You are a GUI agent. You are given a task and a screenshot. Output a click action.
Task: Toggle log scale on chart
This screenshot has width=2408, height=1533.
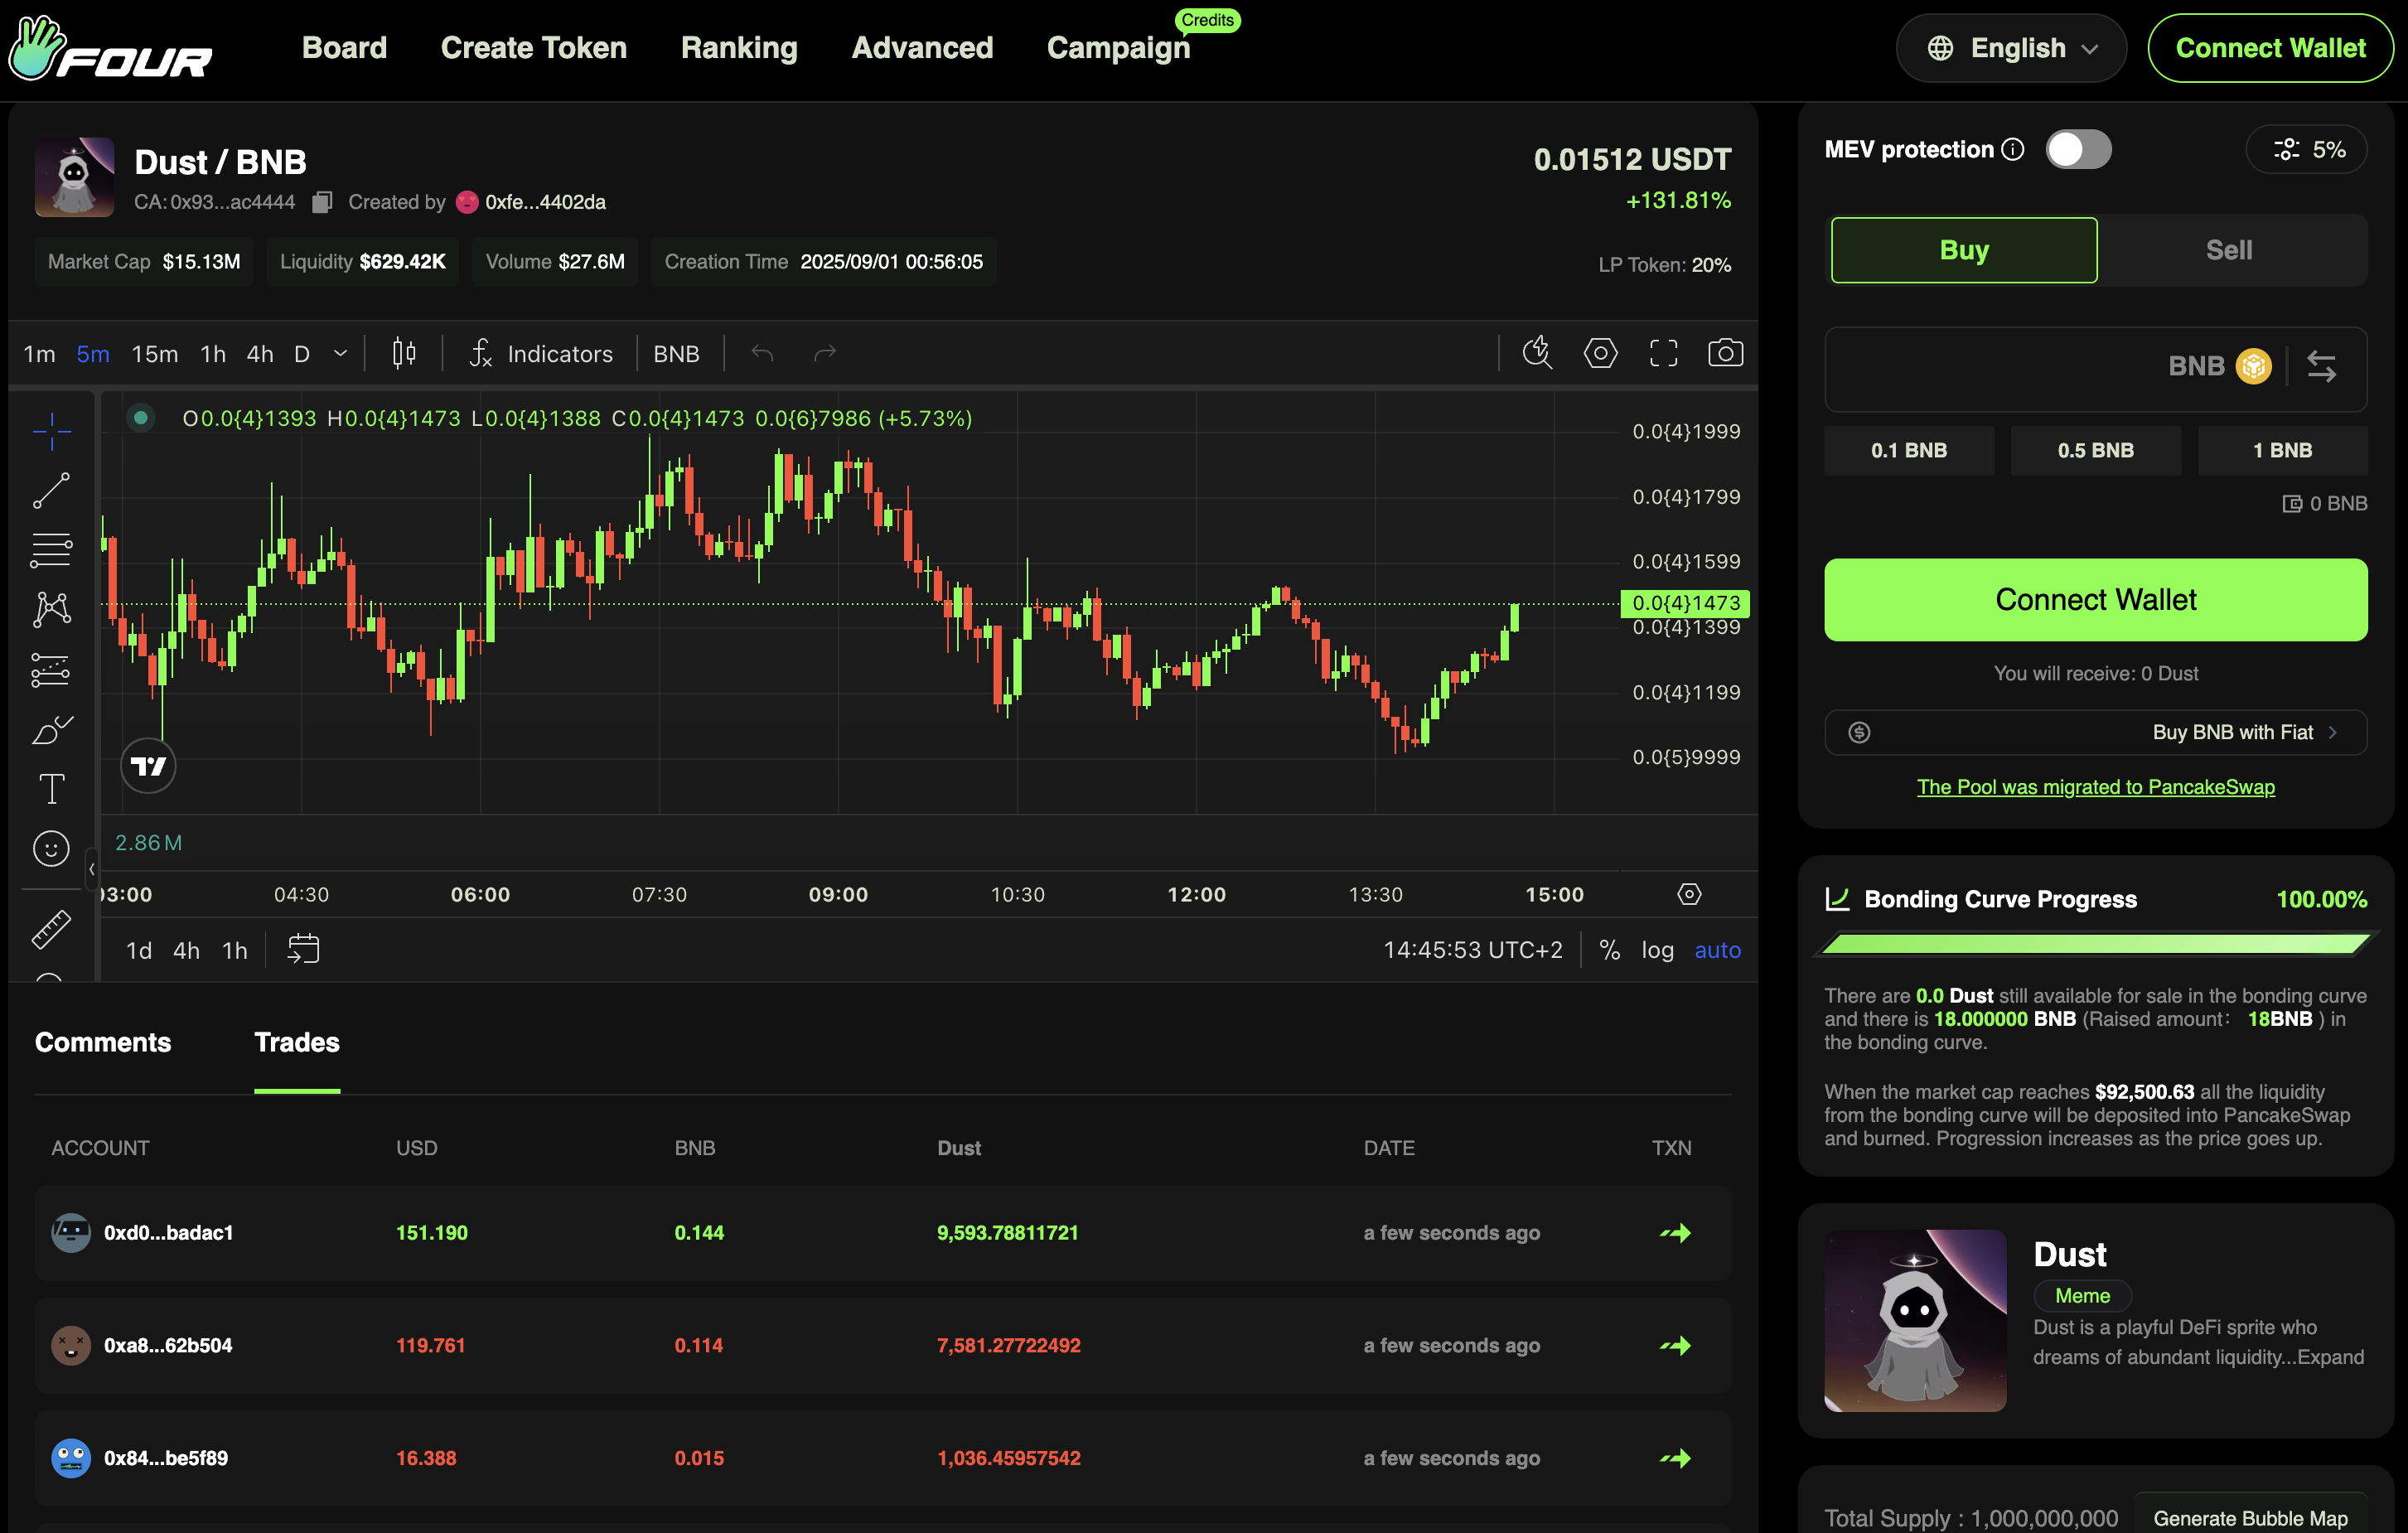tap(1657, 950)
